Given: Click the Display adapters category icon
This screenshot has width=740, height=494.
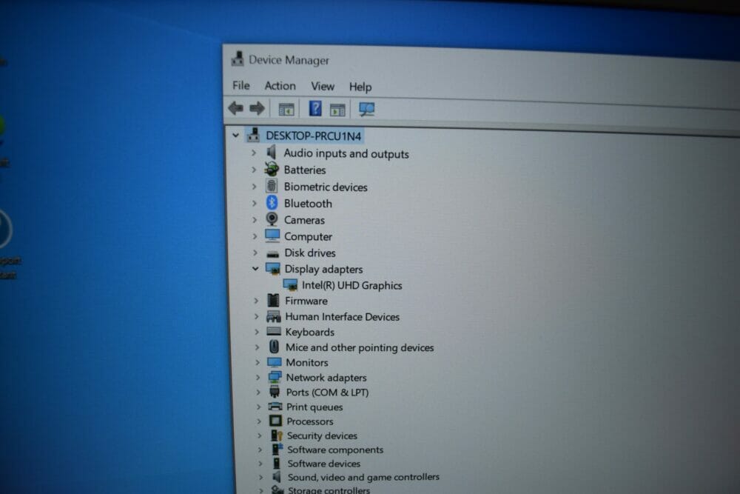Looking at the screenshot, I should [x=273, y=269].
